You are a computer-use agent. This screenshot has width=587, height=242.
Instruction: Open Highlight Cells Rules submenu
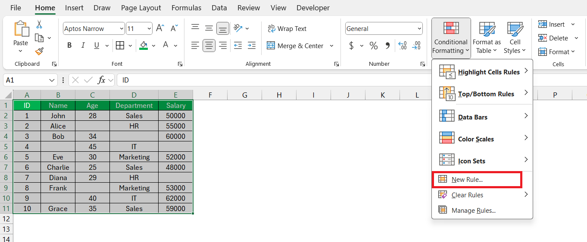(x=482, y=72)
